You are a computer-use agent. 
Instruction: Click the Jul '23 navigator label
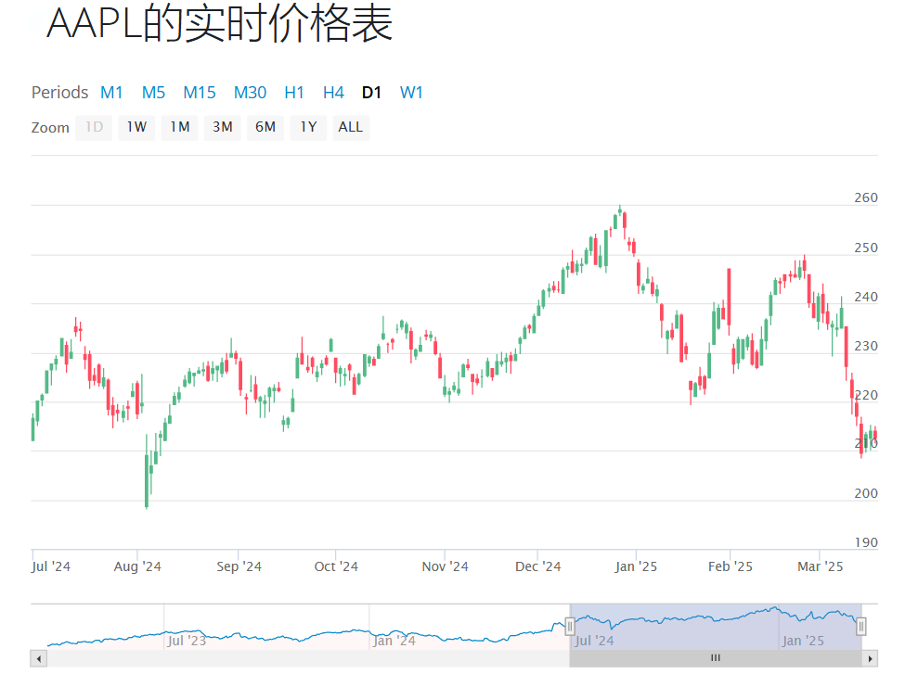tap(187, 641)
